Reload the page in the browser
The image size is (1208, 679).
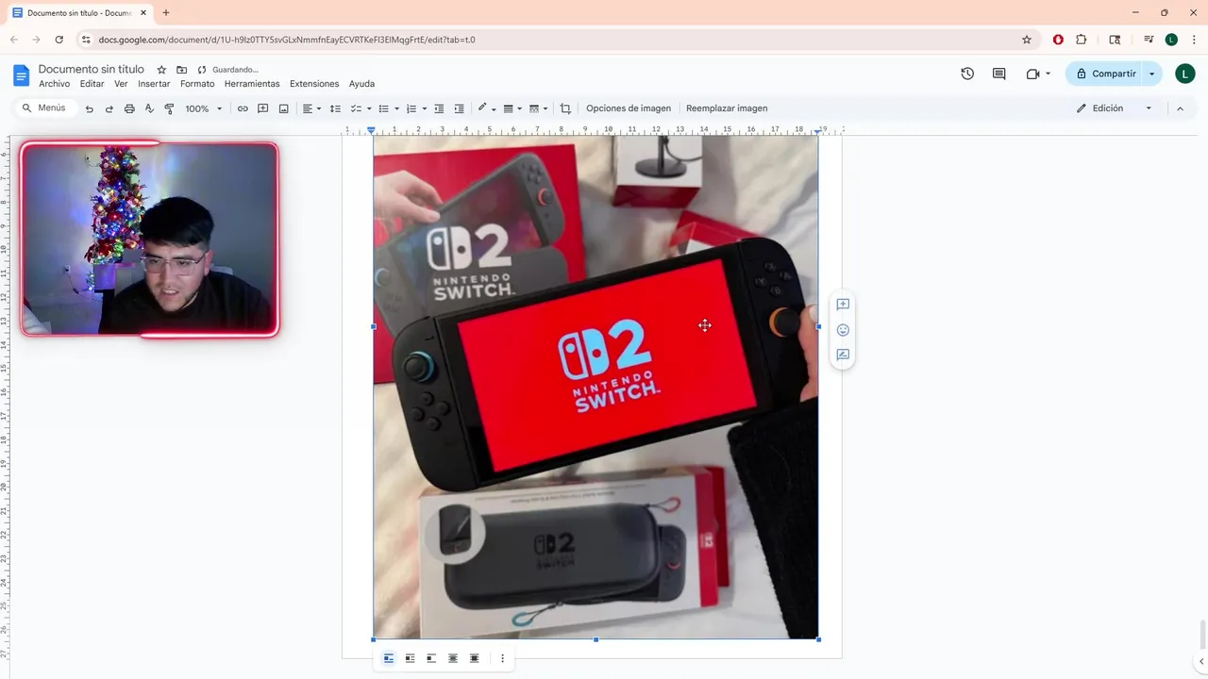[59, 40]
